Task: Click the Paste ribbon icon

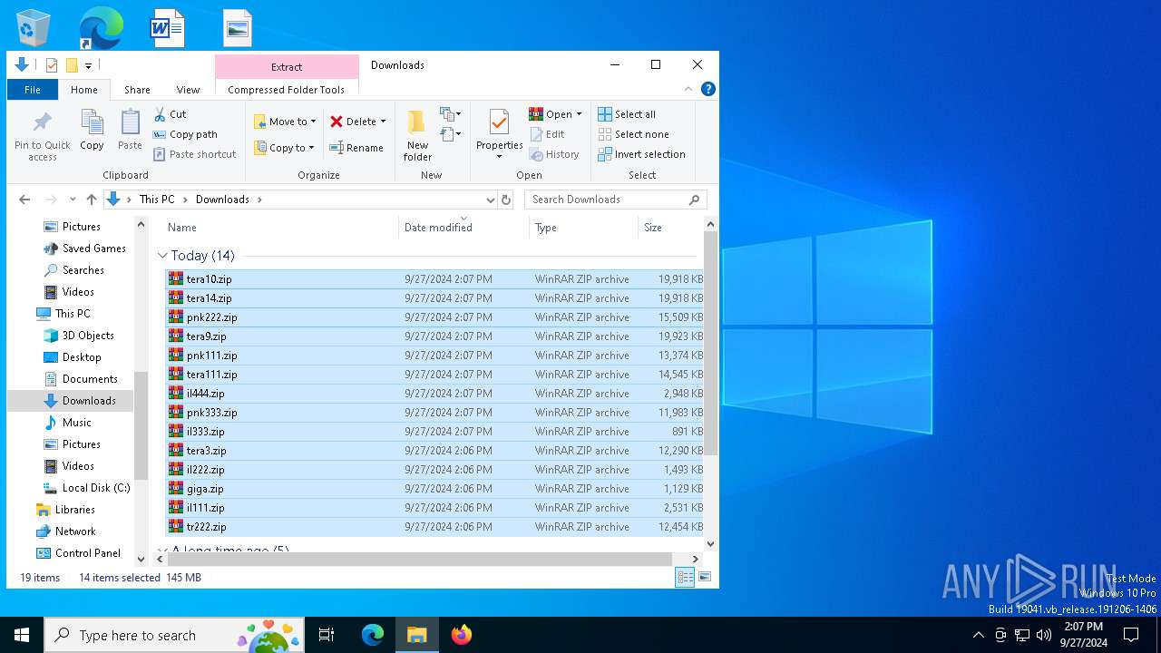Action: (130, 130)
